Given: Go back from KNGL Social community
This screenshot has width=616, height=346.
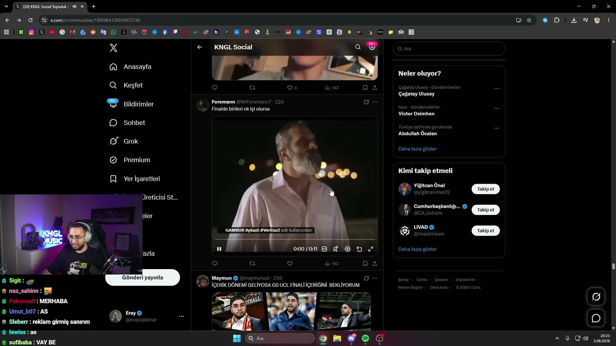Looking at the screenshot, I should pos(200,47).
